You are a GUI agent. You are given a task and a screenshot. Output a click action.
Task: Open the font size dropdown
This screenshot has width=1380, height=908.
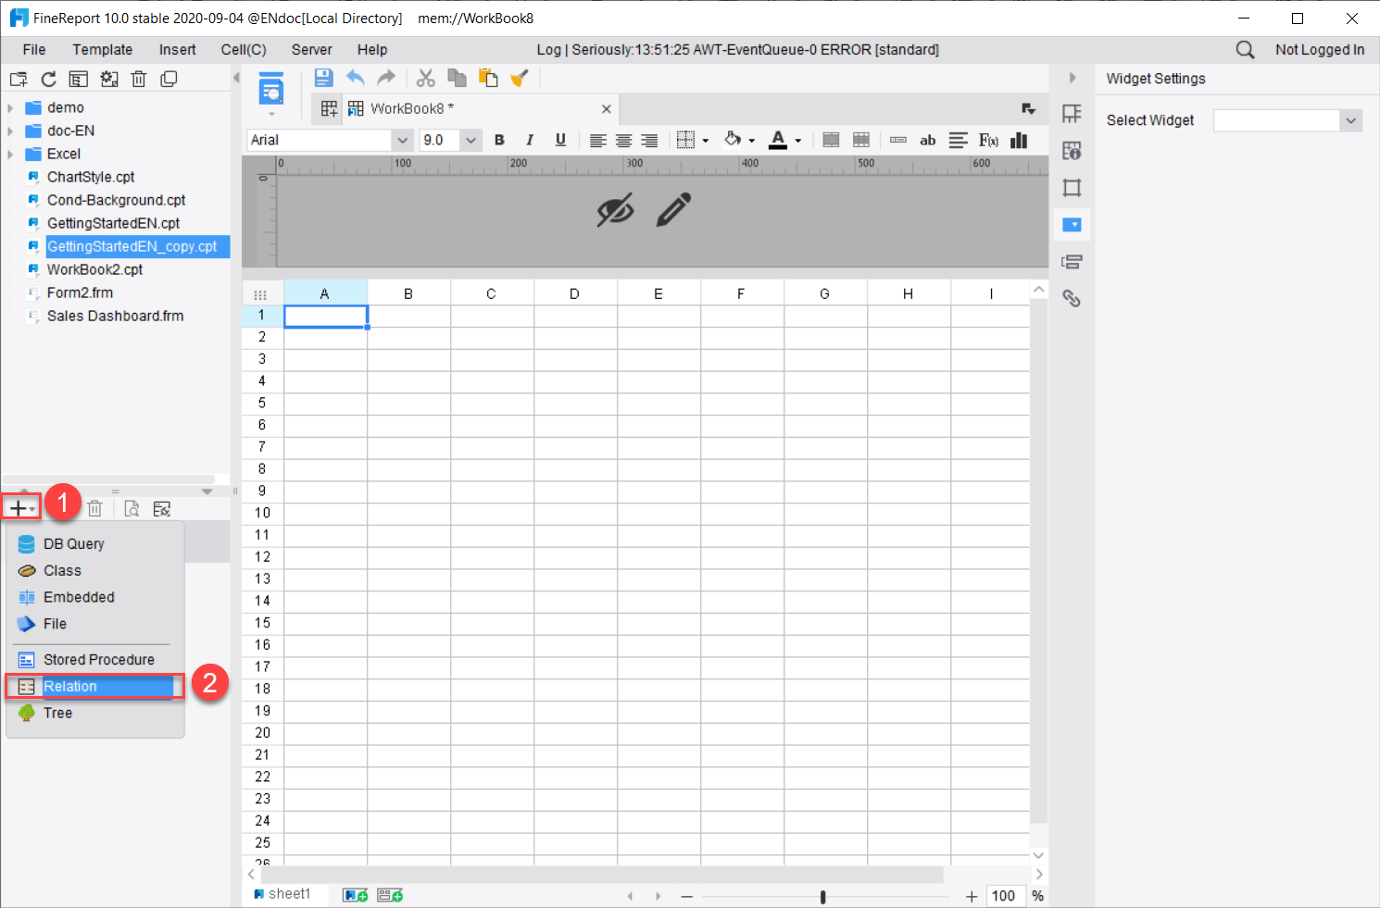(471, 140)
